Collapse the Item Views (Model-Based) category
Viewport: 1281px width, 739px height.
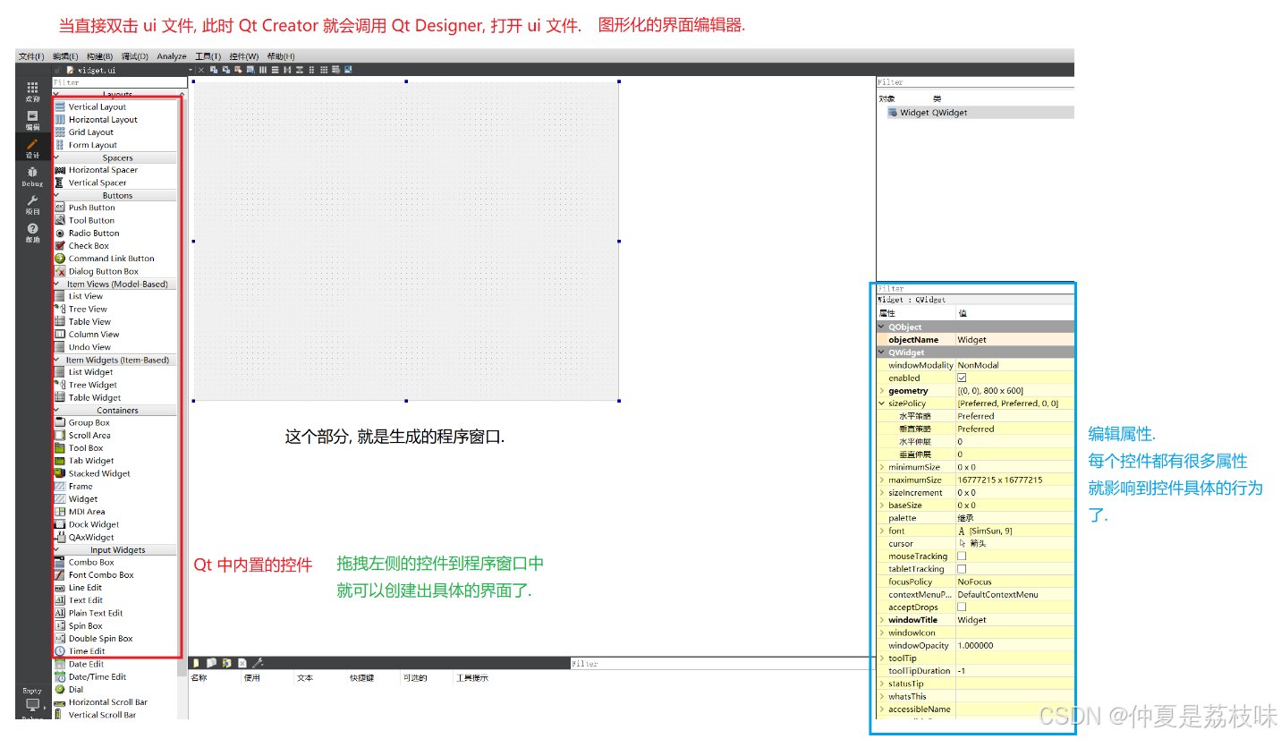pos(56,284)
